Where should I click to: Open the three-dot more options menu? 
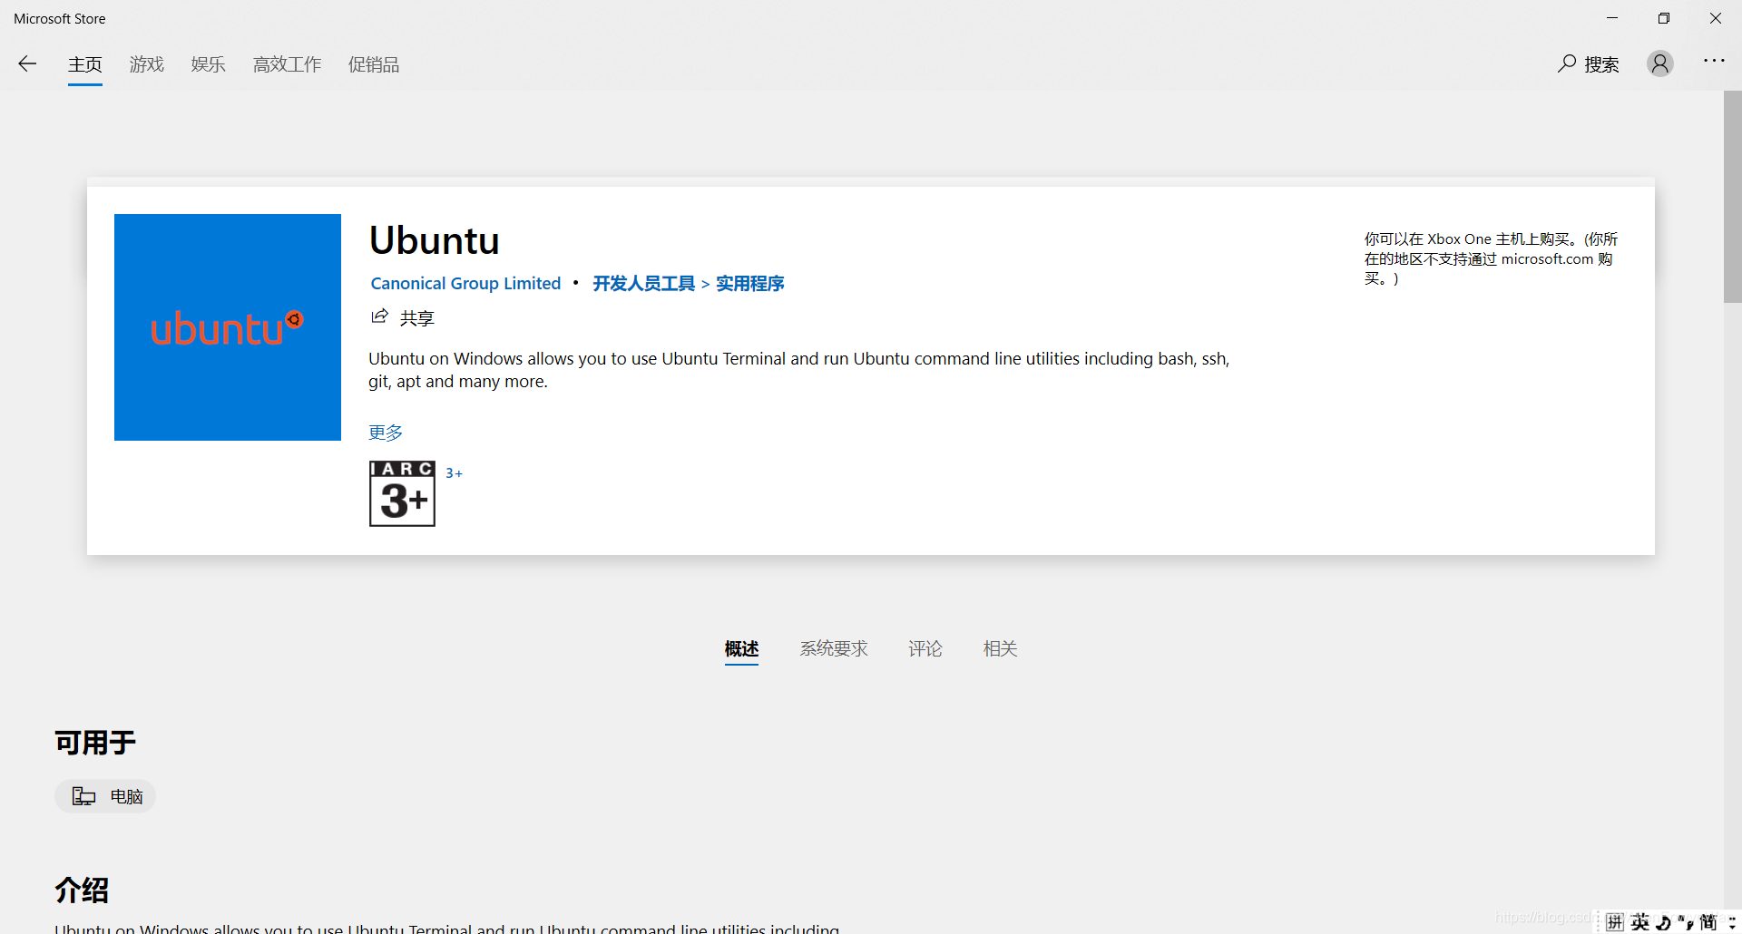point(1714,61)
